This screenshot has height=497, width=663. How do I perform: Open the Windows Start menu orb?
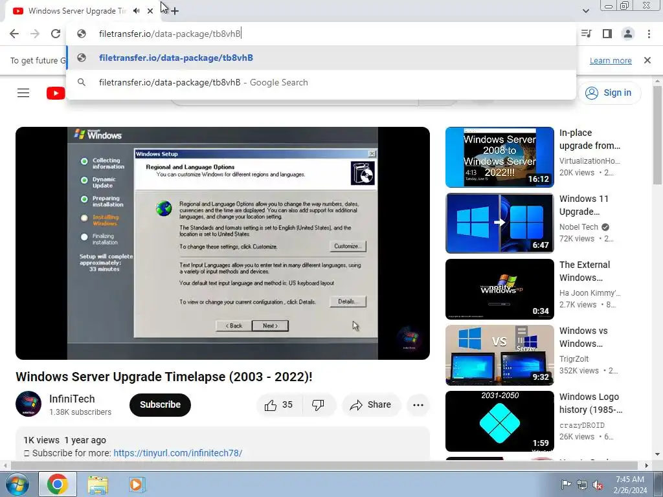(17, 484)
